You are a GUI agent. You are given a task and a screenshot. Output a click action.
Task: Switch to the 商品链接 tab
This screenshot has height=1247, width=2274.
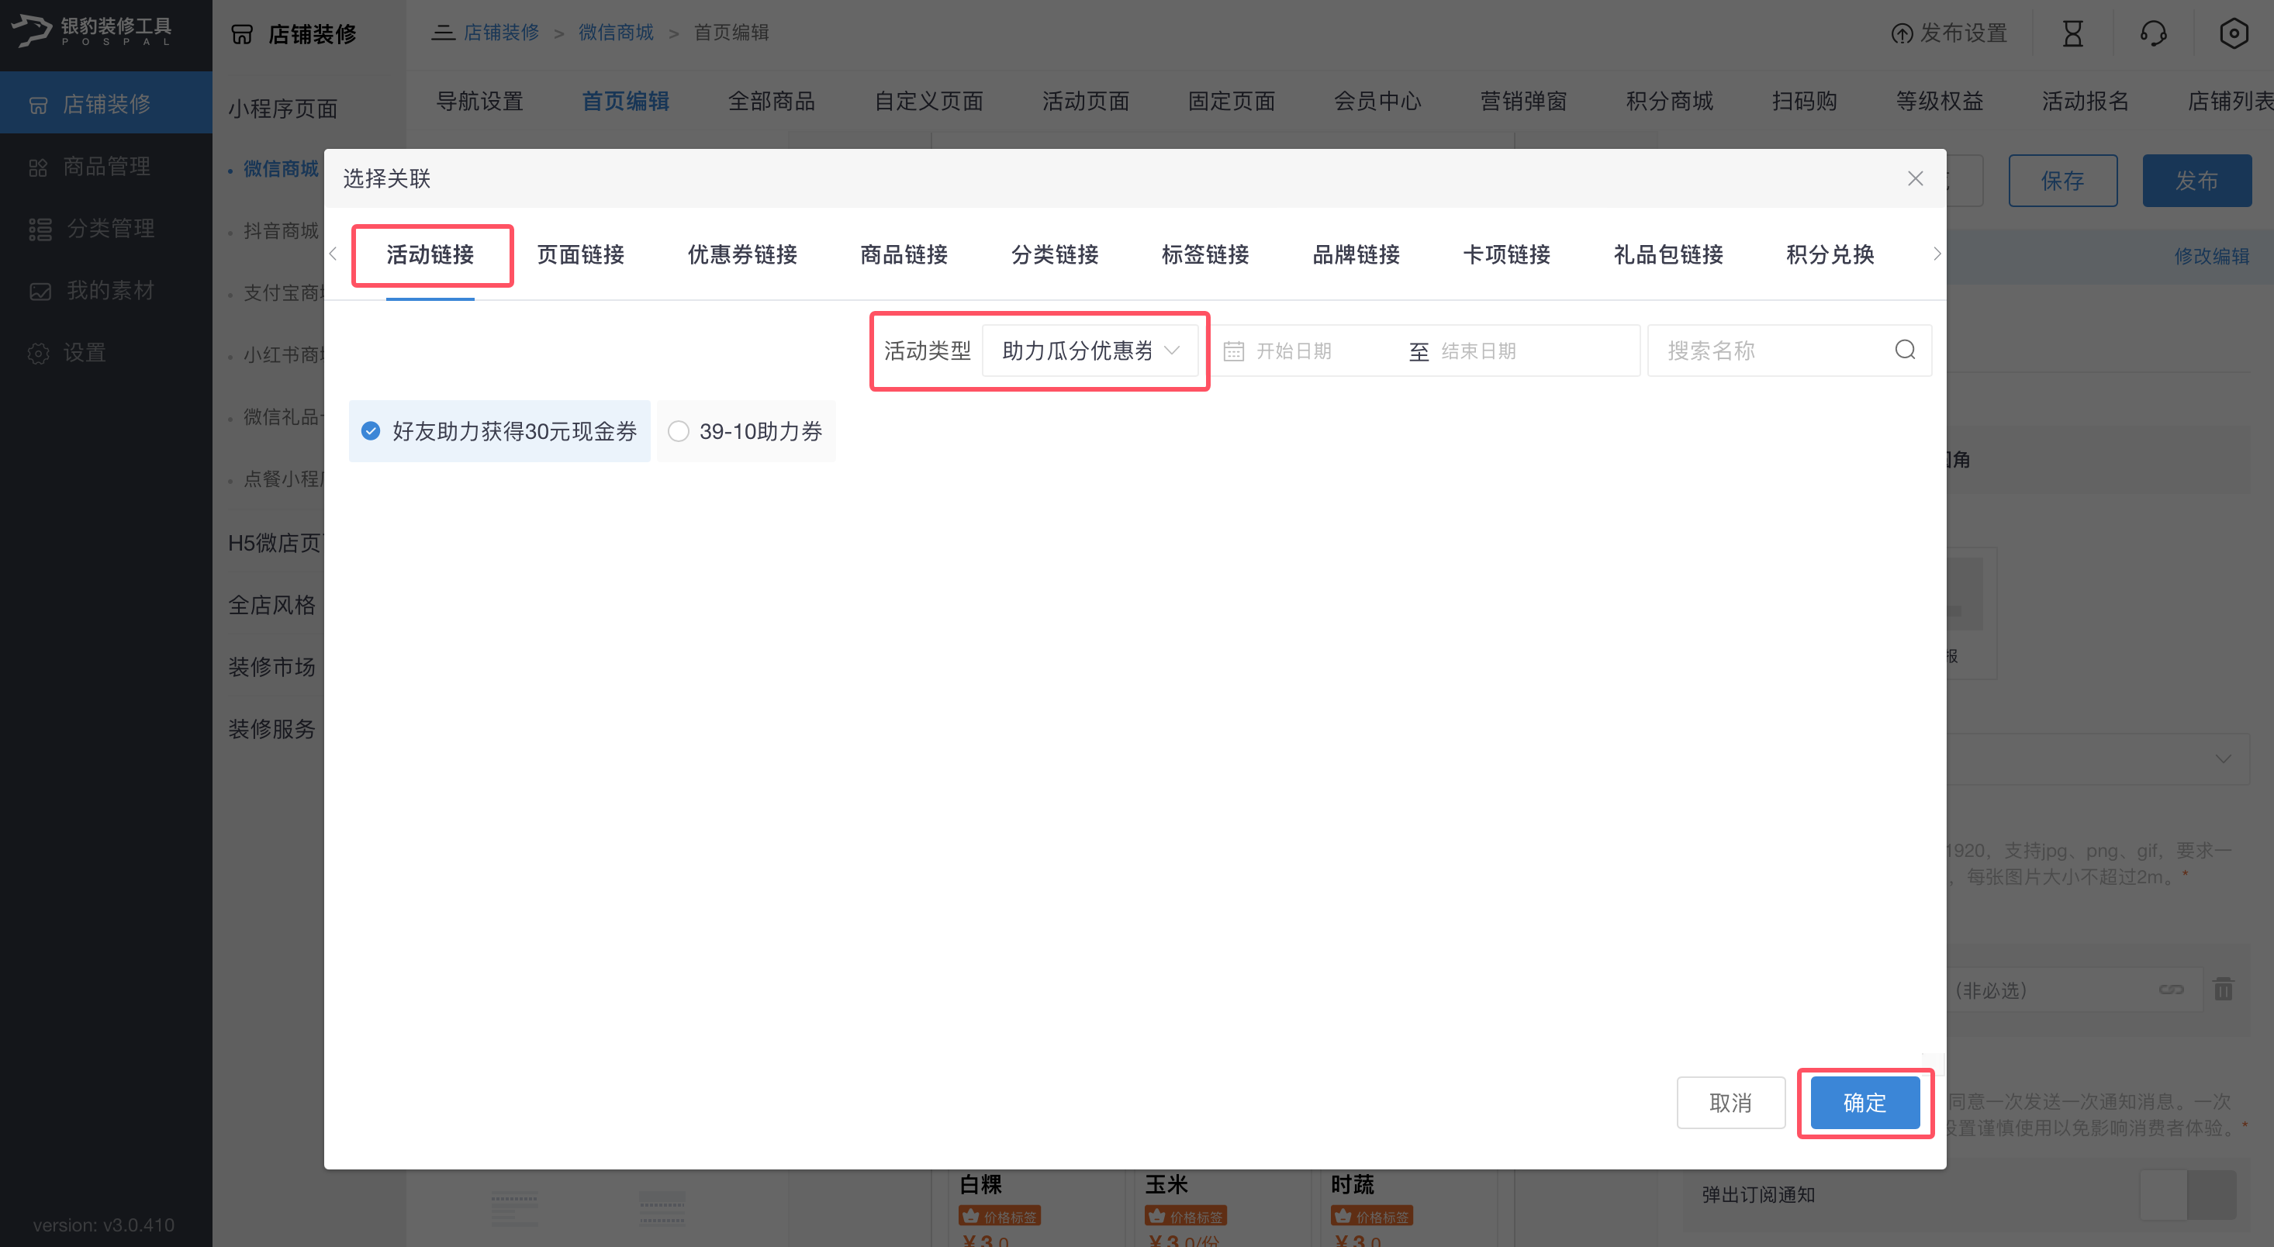(903, 255)
